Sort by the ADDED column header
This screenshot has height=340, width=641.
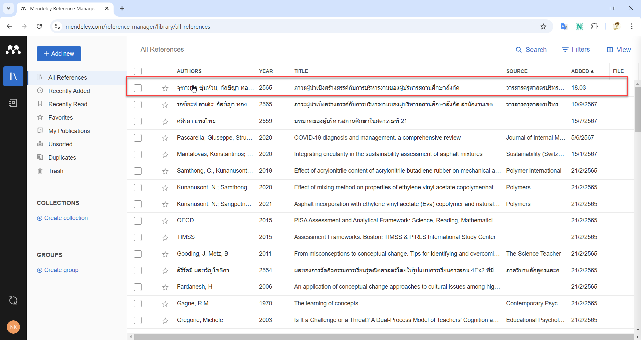[582, 71]
